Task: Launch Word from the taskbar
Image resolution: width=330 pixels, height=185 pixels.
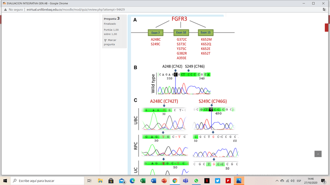Action: [x=153, y=181]
